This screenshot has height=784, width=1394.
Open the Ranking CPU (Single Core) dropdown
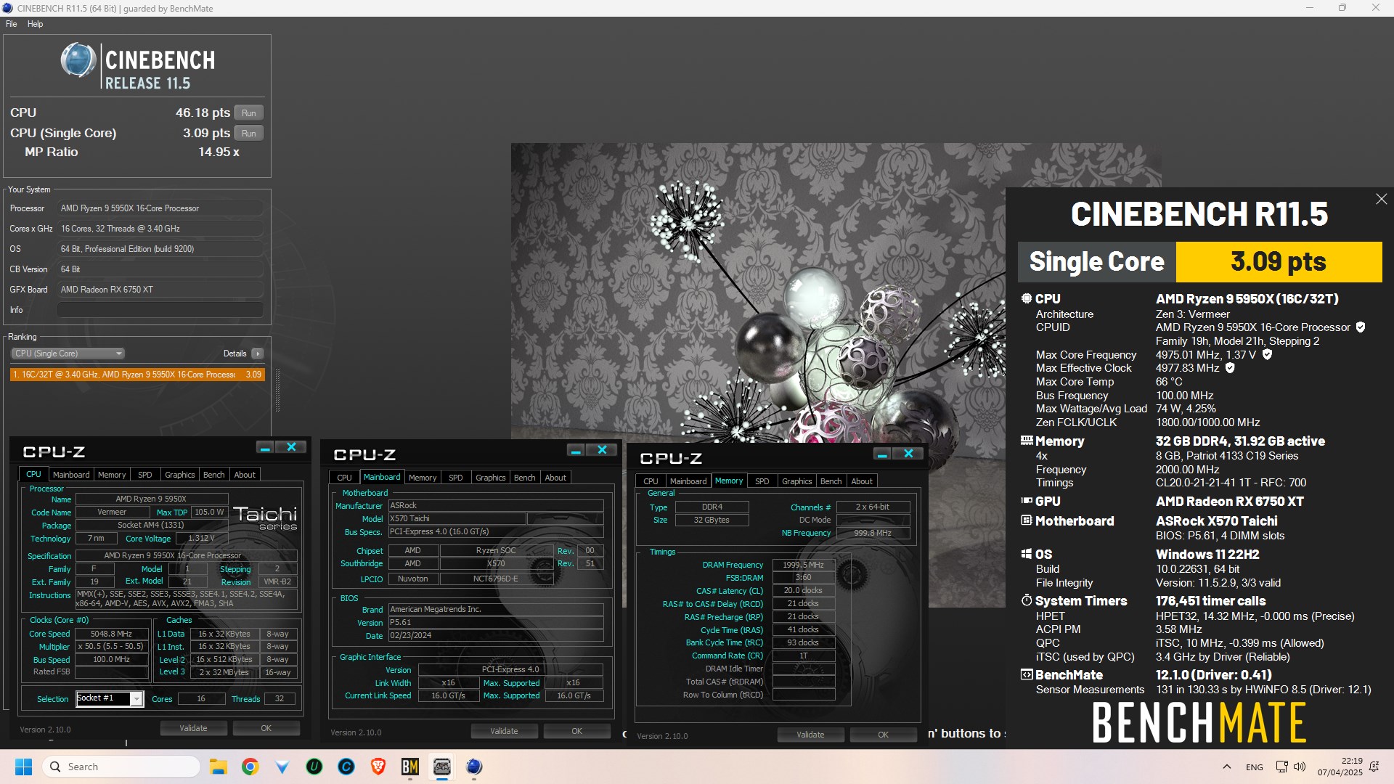coord(68,354)
